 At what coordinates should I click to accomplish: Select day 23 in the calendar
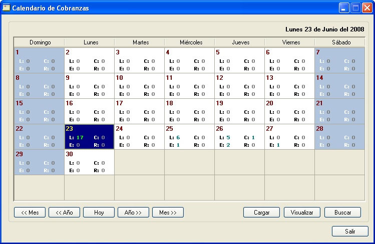click(89, 136)
